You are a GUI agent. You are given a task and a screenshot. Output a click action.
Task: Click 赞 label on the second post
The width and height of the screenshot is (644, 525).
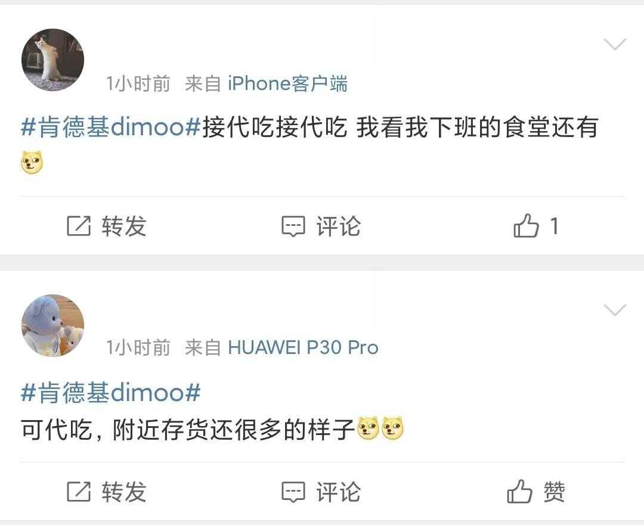pos(555,492)
